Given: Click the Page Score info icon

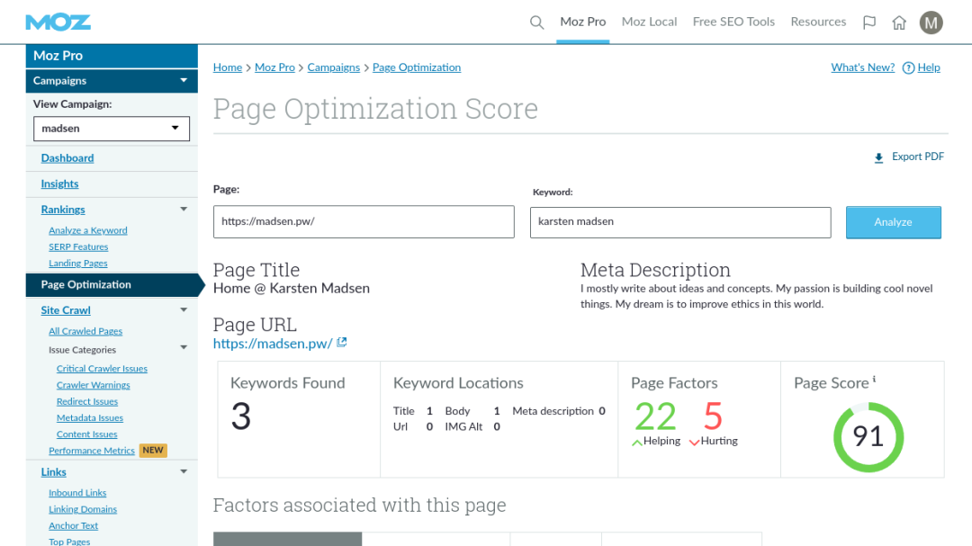Looking at the screenshot, I should point(874,380).
